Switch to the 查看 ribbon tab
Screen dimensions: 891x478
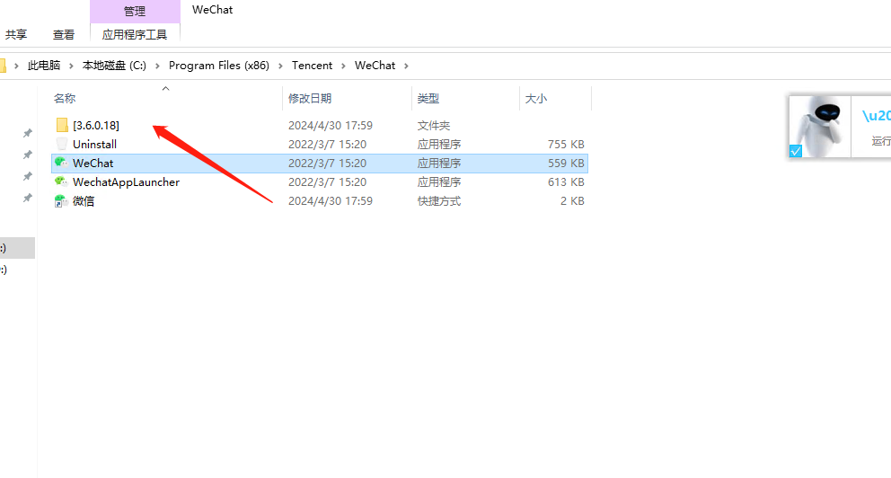[64, 34]
